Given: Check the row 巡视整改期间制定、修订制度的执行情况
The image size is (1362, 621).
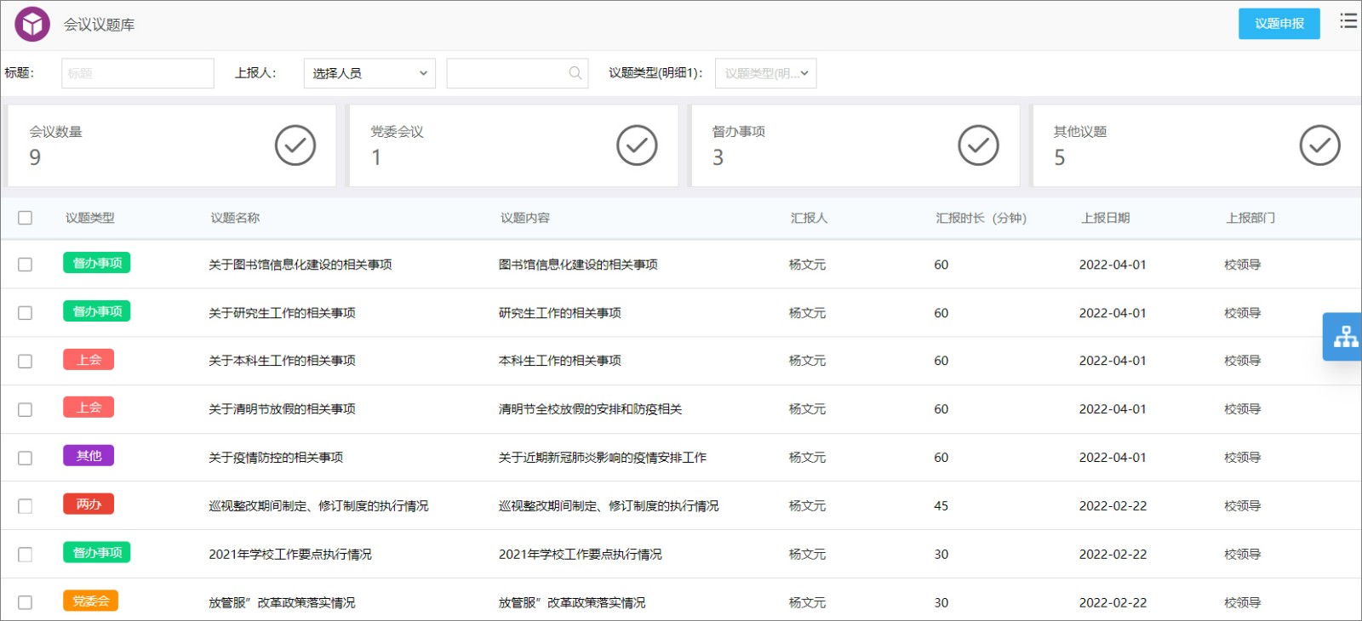Looking at the screenshot, I should [x=26, y=506].
